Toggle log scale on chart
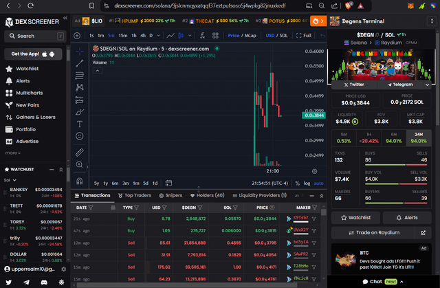 (x=305, y=183)
